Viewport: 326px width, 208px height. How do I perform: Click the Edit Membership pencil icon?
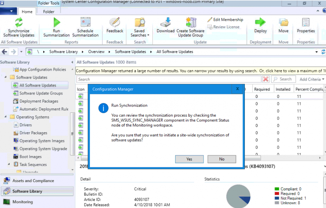coord(210,20)
